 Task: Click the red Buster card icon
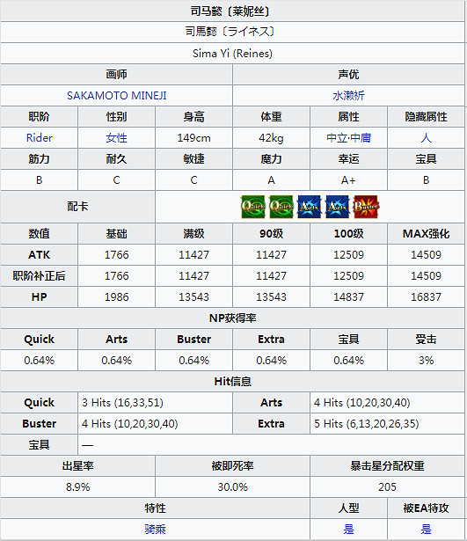click(366, 207)
